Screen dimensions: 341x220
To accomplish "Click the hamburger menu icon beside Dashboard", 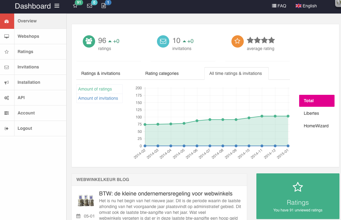I will [x=57, y=6].
